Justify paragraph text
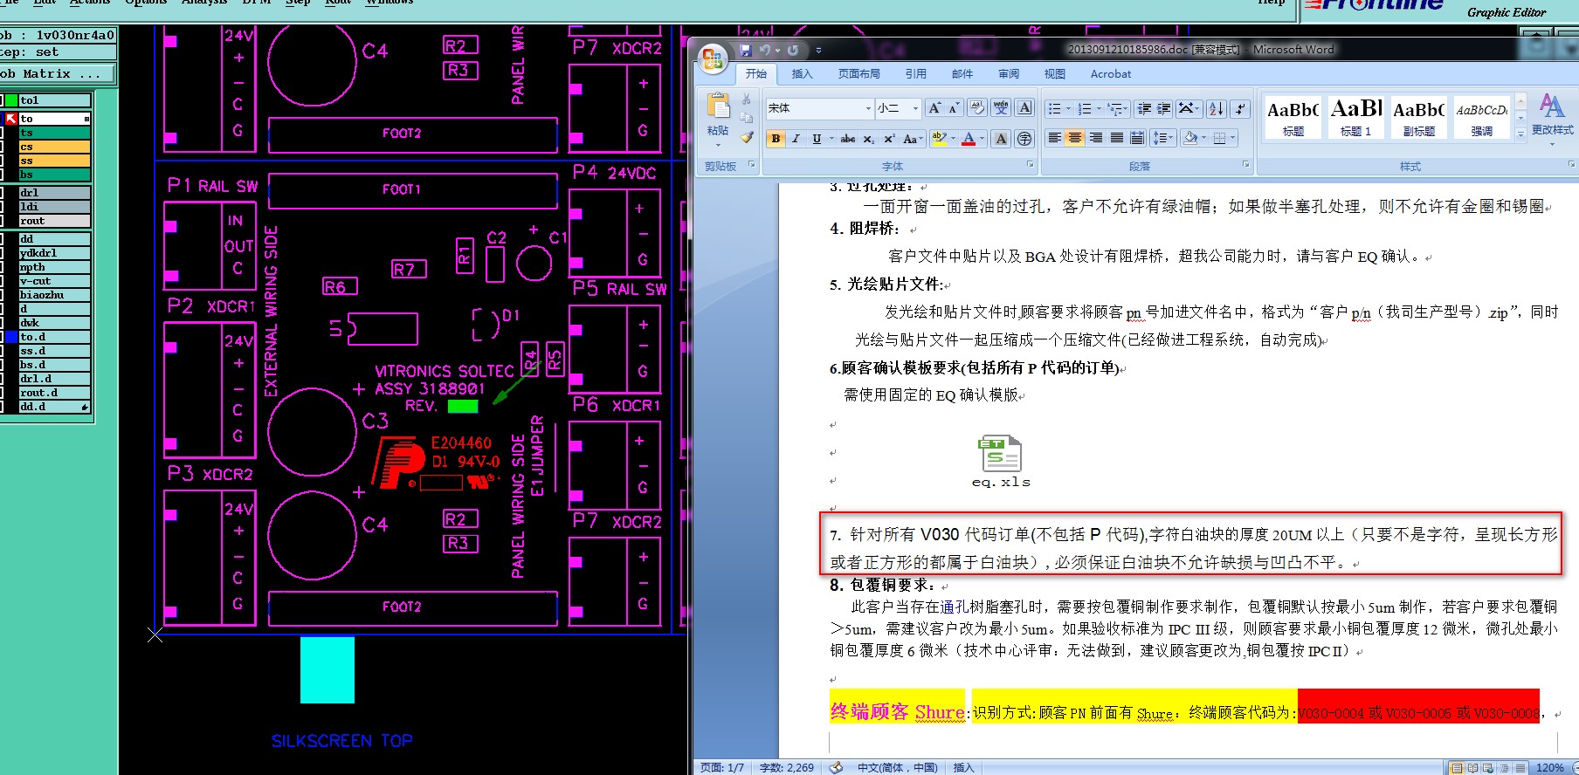 click(x=1117, y=138)
